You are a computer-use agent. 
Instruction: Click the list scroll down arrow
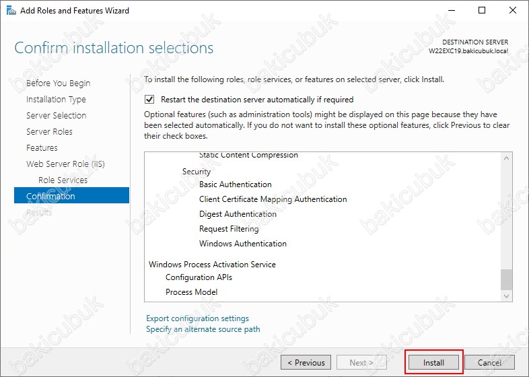click(506, 296)
